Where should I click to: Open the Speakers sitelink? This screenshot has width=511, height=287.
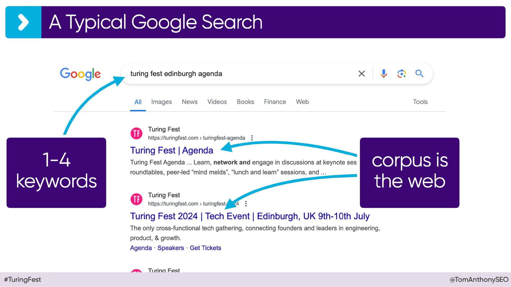[171, 248]
